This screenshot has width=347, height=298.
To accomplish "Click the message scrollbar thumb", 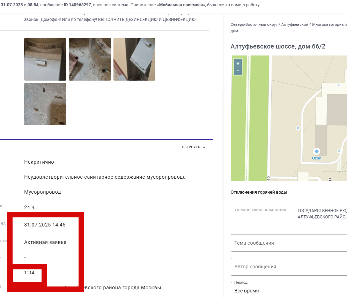I will (x=222, y=147).
